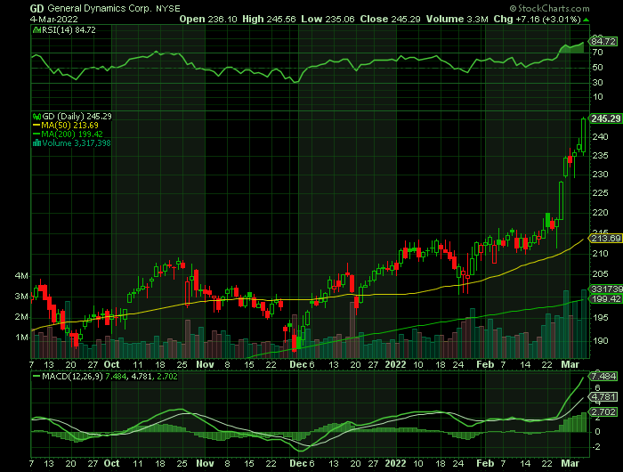This screenshot has width=623, height=472.
Task: Click Feb on the price panel date axis
Action: 485,364
